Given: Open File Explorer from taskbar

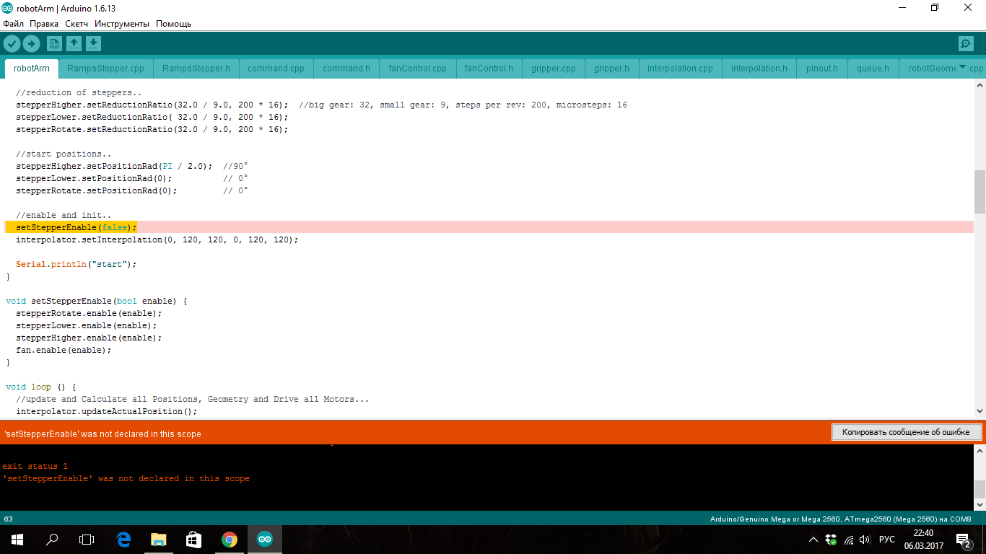Looking at the screenshot, I should tap(158, 540).
